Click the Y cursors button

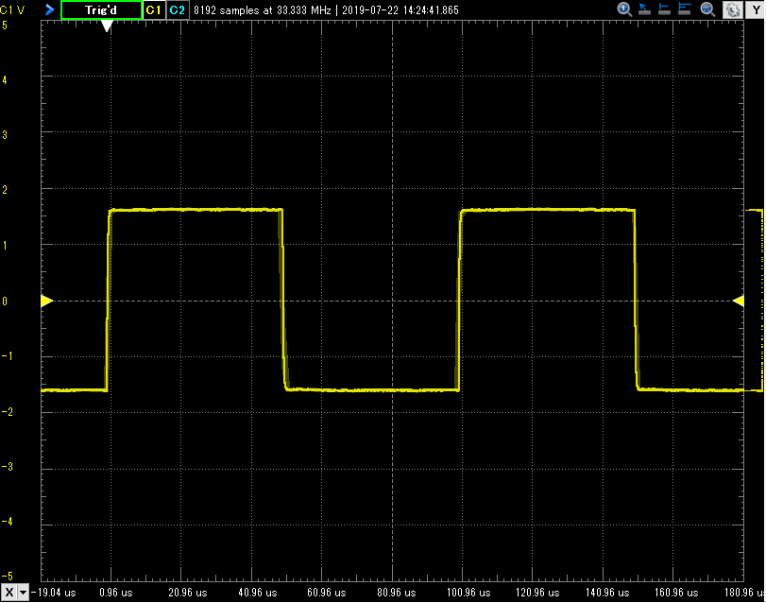point(756,9)
